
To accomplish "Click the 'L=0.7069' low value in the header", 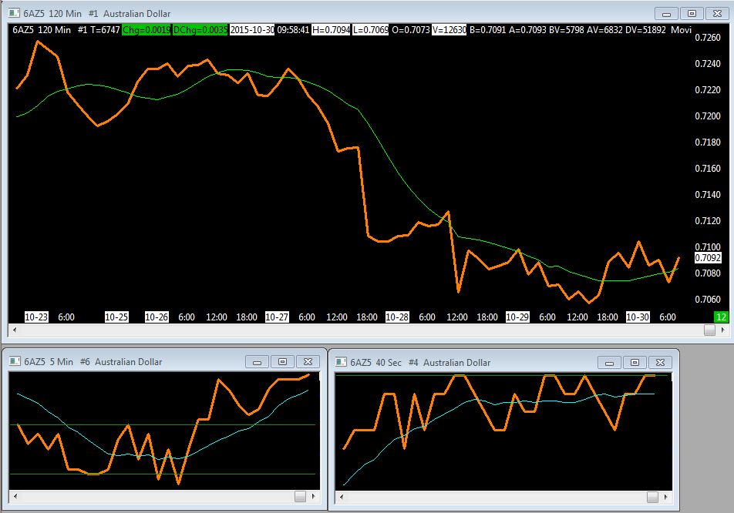I will click(370, 30).
